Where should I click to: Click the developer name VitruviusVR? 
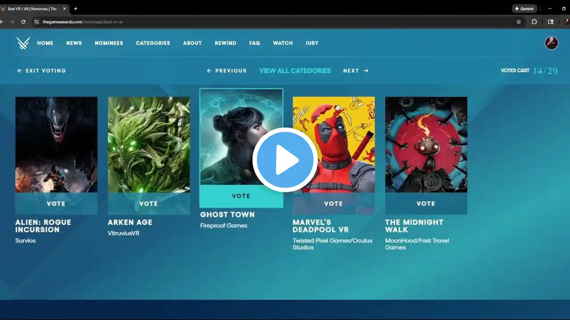point(123,233)
